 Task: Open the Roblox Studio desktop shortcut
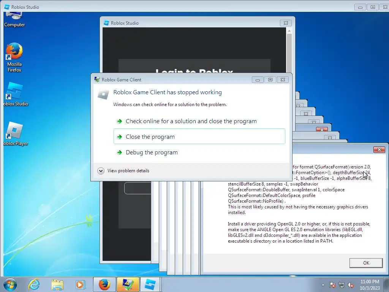tap(15, 94)
